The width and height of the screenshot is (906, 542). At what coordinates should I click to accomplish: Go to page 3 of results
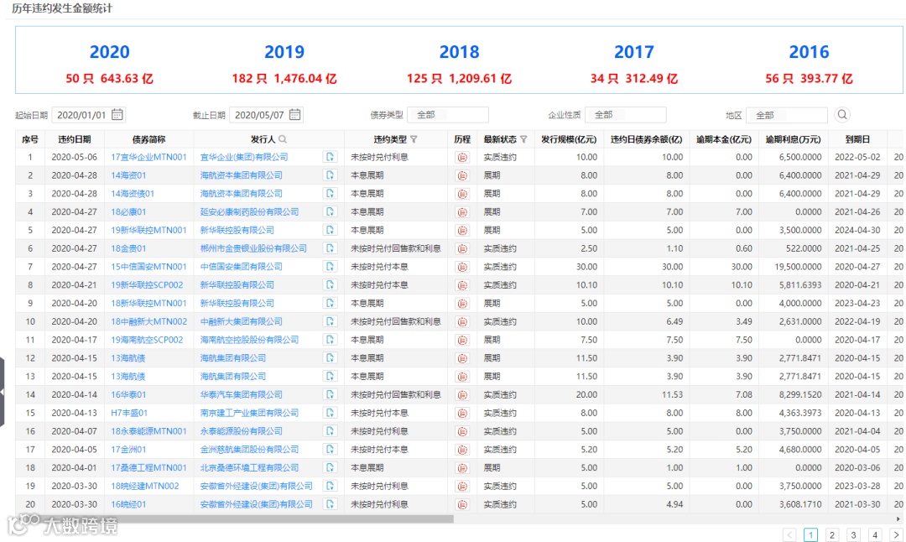pyautogui.click(x=853, y=535)
